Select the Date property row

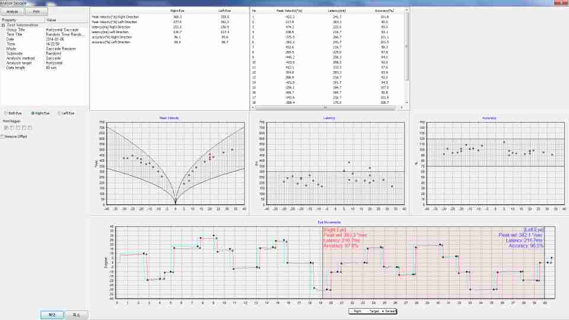coord(44,39)
